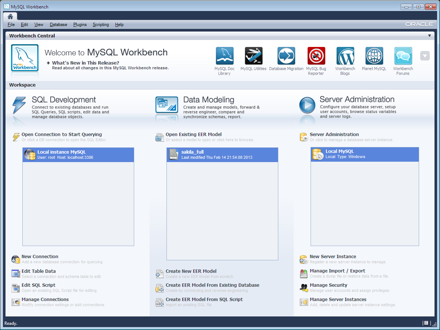440x330 pixels.
Task: Click the New Server Instance link
Action: click(x=333, y=257)
